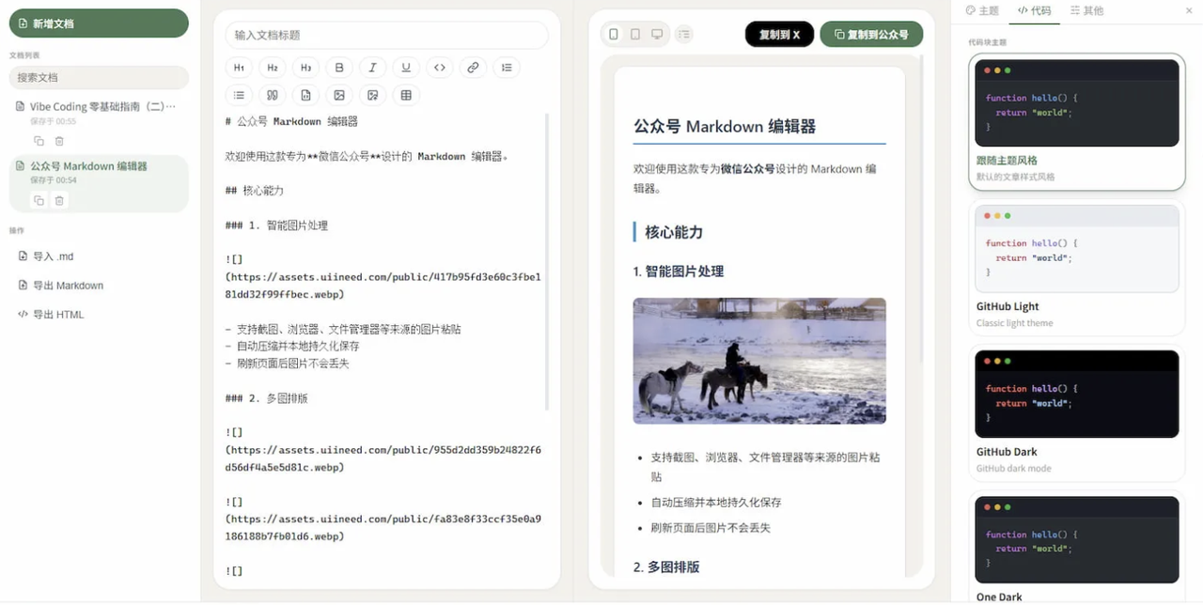Switch preview to mobile phone view
Screen dimensions: 1203x605
tap(614, 34)
